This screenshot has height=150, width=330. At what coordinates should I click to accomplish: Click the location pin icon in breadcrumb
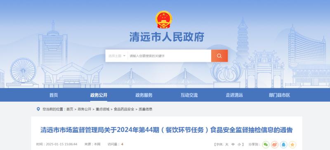[x=38, y=109]
